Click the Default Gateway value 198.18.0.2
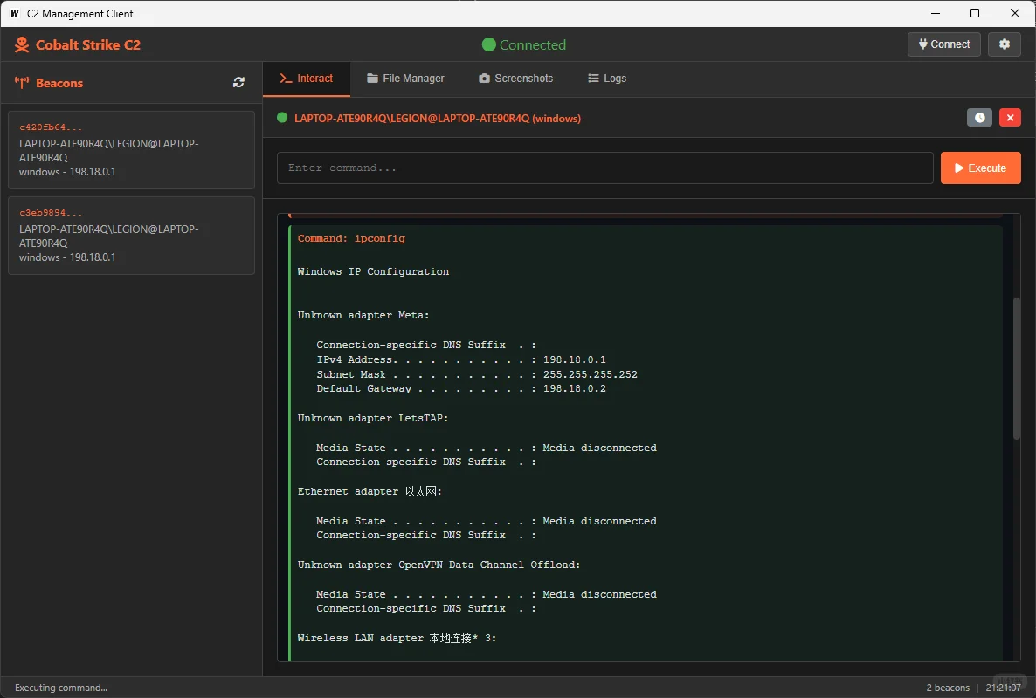The height and width of the screenshot is (698, 1036). tap(574, 388)
